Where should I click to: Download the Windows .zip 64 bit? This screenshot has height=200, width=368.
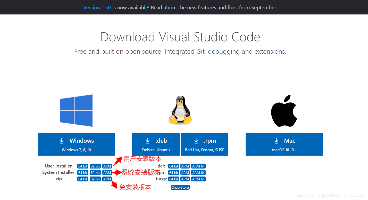pyautogui.click(x=83, y=179)
